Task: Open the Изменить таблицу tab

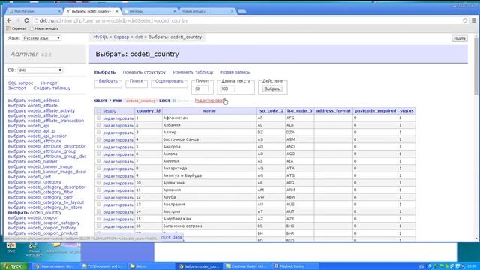Action: [x=193, y=72]
